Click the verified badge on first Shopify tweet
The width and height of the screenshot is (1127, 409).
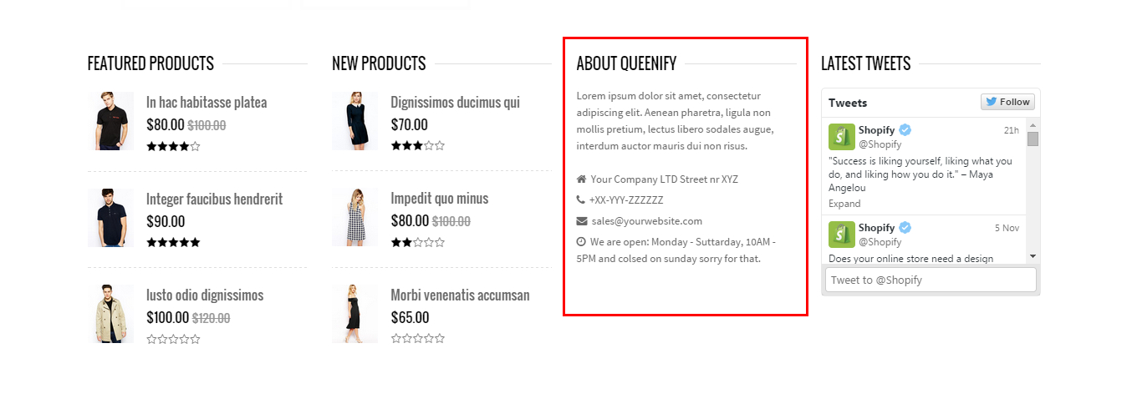[905, 130]
